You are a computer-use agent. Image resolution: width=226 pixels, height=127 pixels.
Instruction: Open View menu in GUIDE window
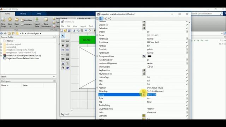click(75, 26)
